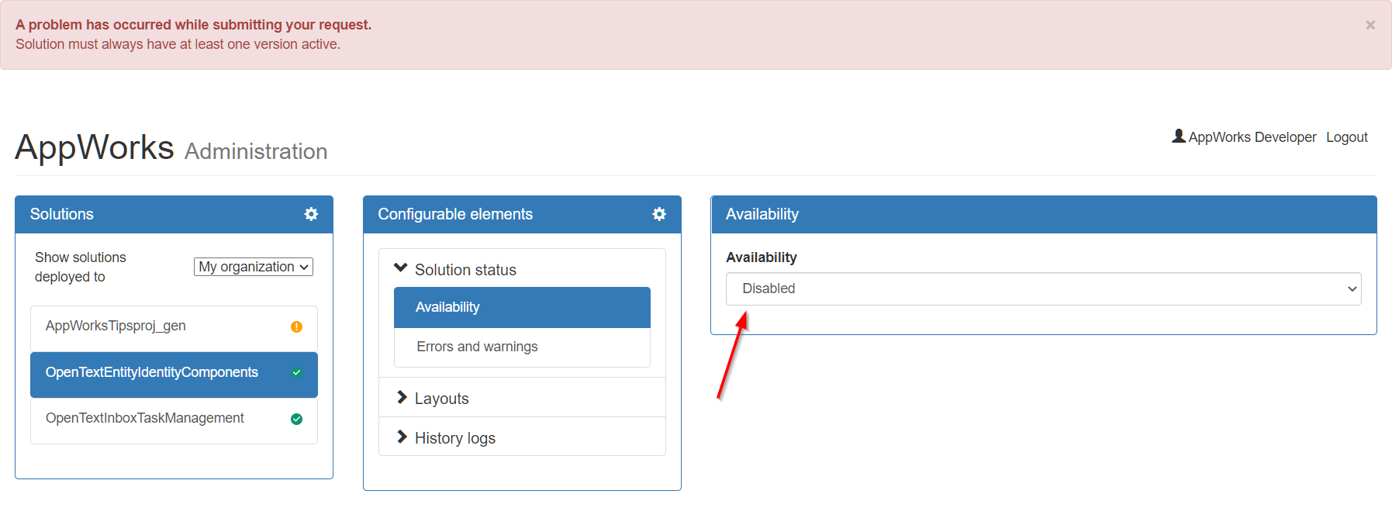
Task: Open Errors and warnings item
Action: click(x=522, y=347)
